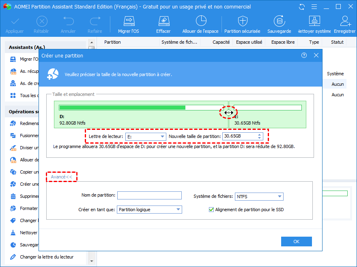Viewport: 357px width, 267px height.
Task: Click the Enregistrer user icon
Action: (x=345, y=21)
